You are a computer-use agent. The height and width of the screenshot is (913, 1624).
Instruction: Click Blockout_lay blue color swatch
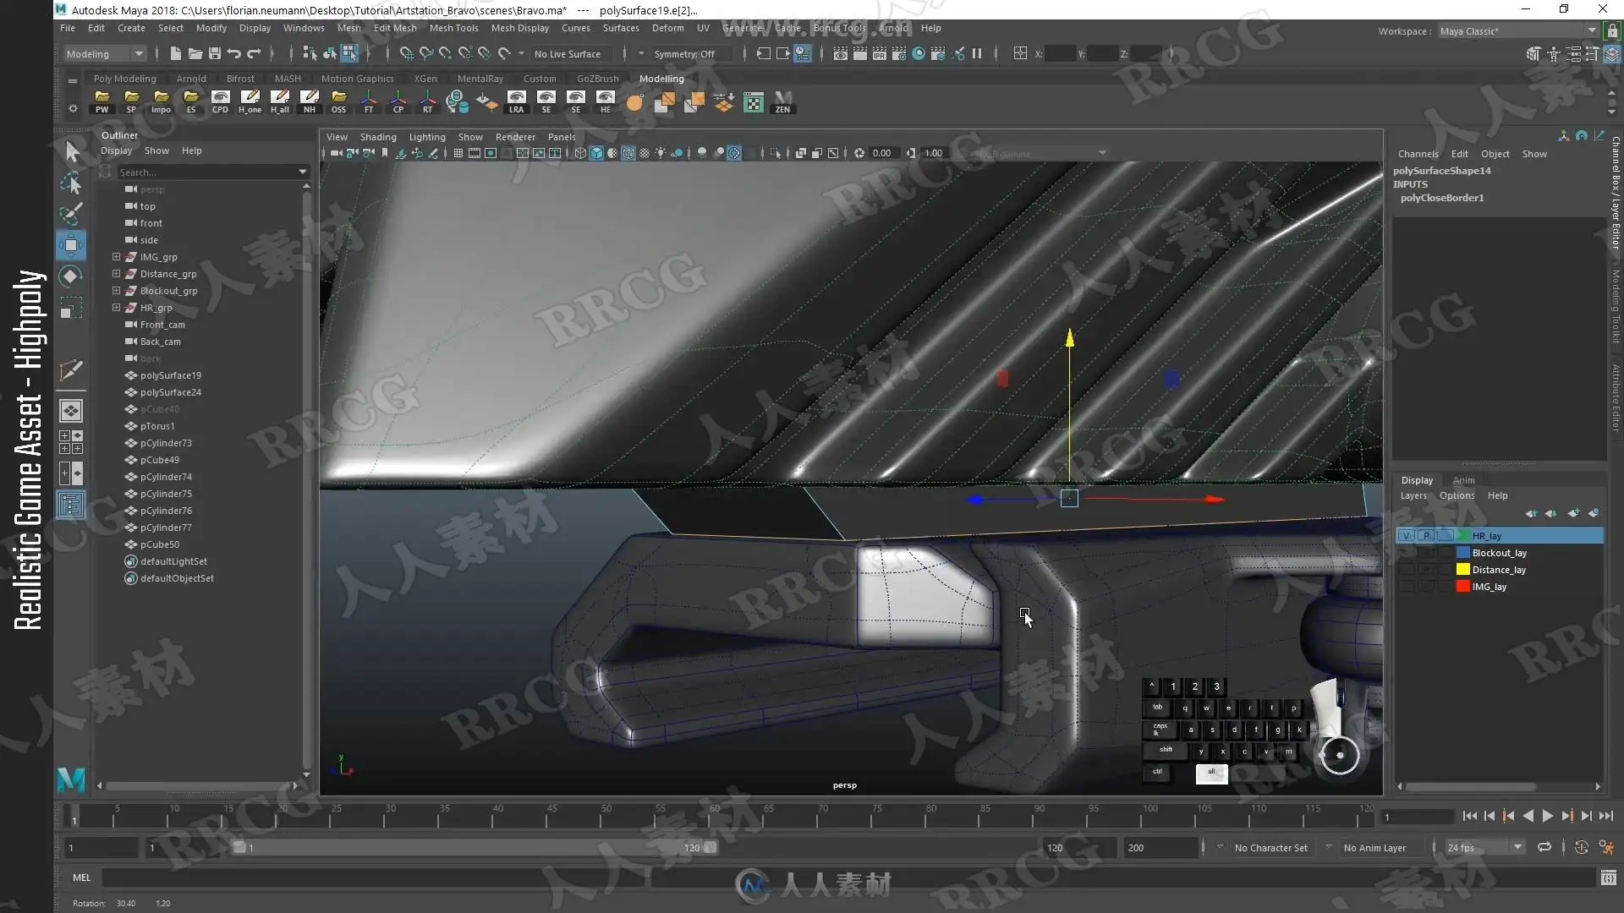tap(1462, 552)
